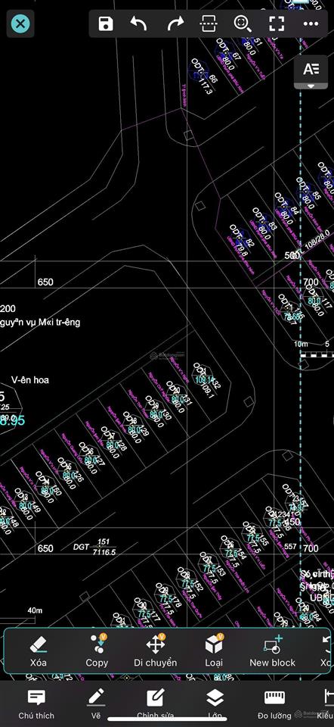
Task: Open the Đo lường measuring tab
Action: 274,705
